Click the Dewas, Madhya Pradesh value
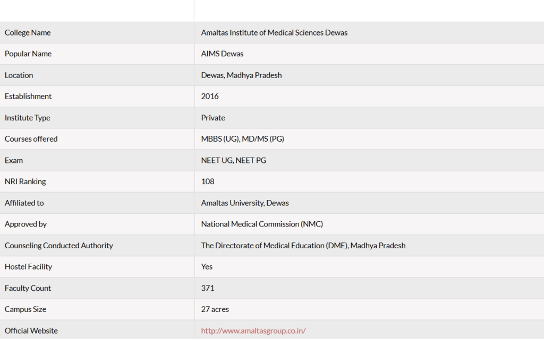The height and width of the screenshot is (339, 544). pyautogui.click(x=242, y=75)
